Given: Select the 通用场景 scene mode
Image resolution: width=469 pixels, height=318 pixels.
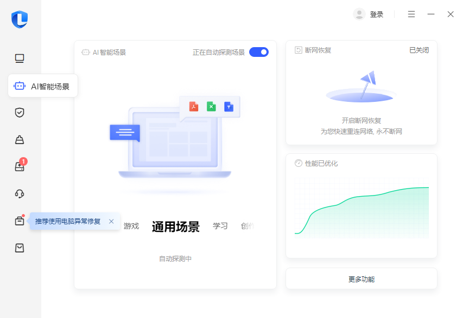Looking at the screenshot, I should [175, 227].
